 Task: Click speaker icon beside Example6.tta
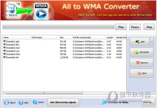pos(5,57)
